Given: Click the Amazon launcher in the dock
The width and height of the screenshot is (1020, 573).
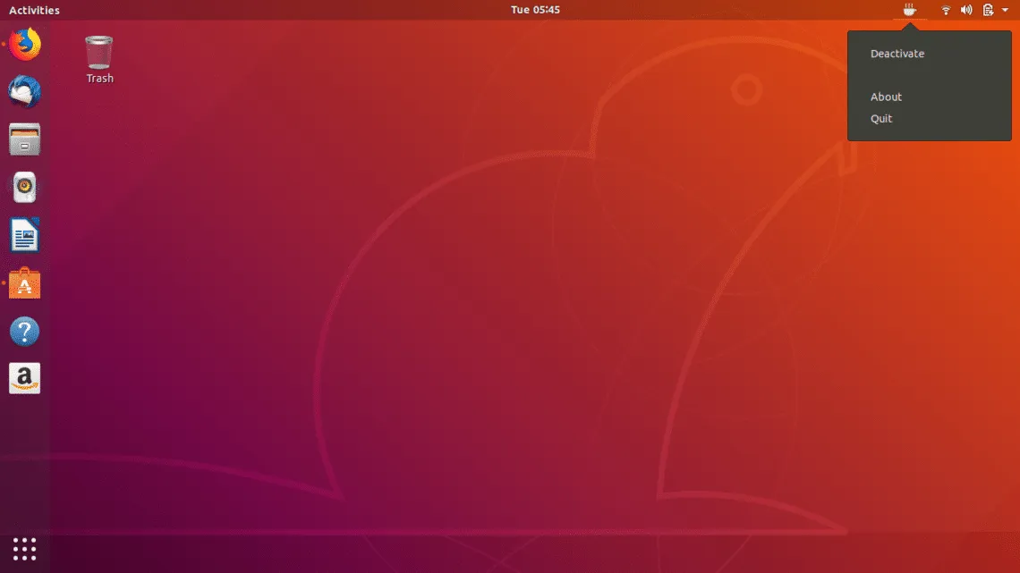Looking at the screenshot, I should [x=25, y=379].
